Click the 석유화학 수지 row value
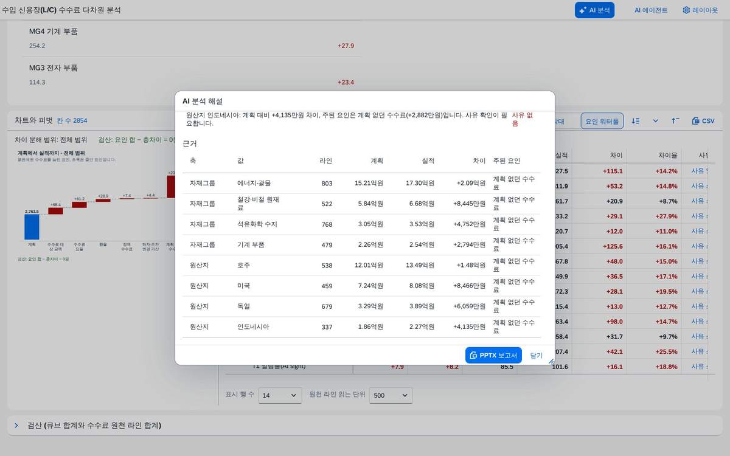The image size is (730, 456). click(257, 224)
